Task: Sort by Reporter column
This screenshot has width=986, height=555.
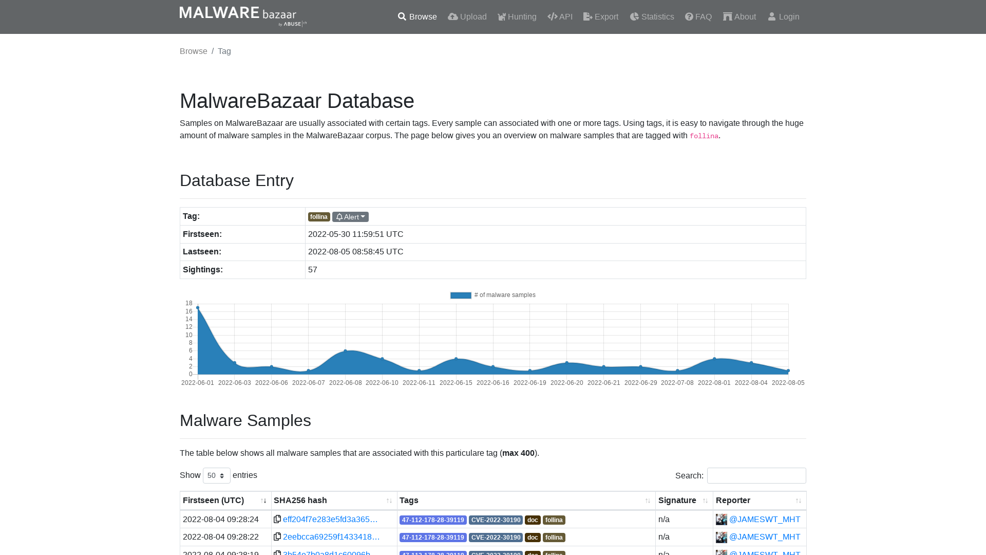Action: (x=760, y=501)
